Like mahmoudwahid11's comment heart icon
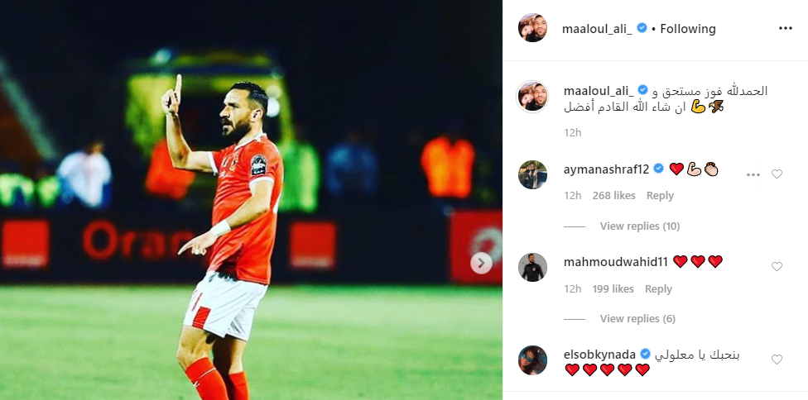Screen dimensions: 808x400 click(x=777, y=266)
